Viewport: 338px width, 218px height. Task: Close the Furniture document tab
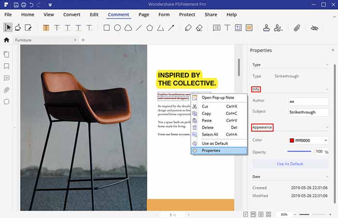(x=75, y=40)
